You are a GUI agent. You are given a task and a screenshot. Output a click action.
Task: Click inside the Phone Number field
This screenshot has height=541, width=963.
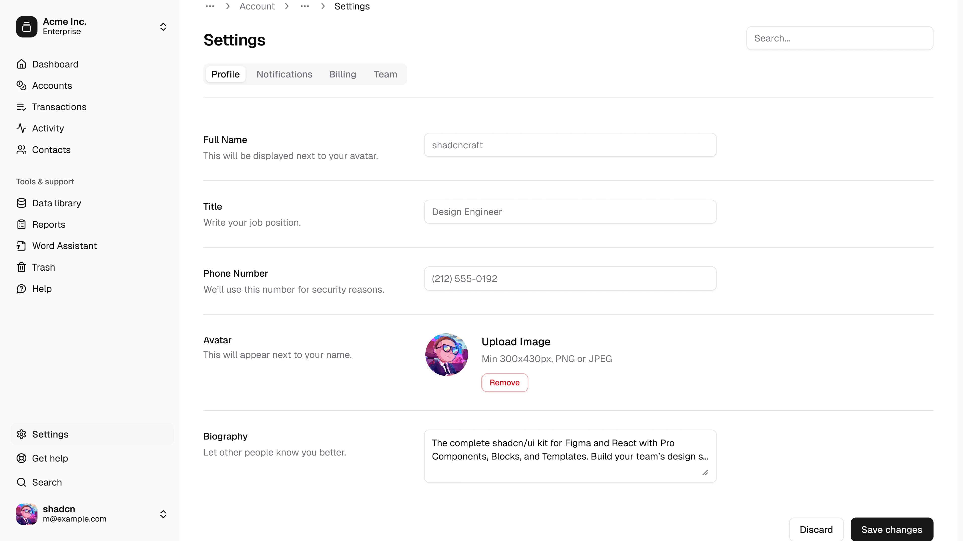point(570,278)
